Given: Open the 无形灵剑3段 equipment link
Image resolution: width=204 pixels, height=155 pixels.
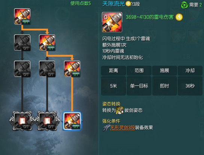Looking at the screenshot, I should [x=122, y=128].
